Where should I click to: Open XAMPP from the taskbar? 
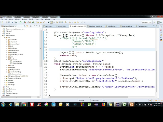[x=132, y=104]
